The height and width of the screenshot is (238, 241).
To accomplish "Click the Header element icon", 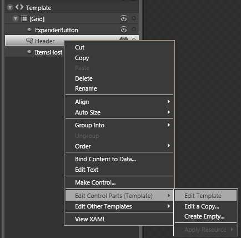I will point(29,41).
